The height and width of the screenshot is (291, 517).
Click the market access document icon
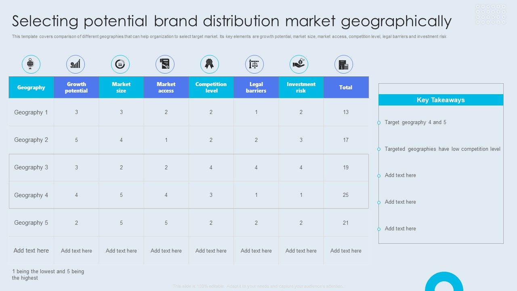(x=165, y=64)
